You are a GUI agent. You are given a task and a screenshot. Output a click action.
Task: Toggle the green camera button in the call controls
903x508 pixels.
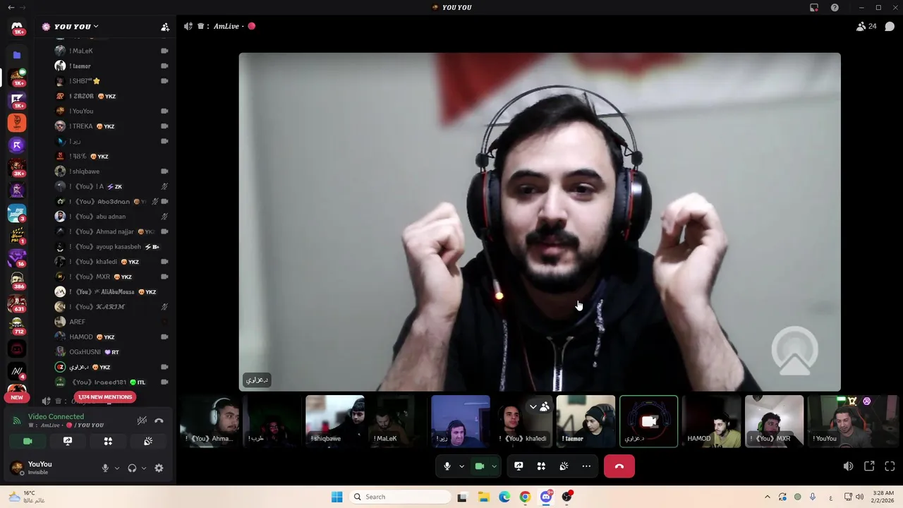480,466
